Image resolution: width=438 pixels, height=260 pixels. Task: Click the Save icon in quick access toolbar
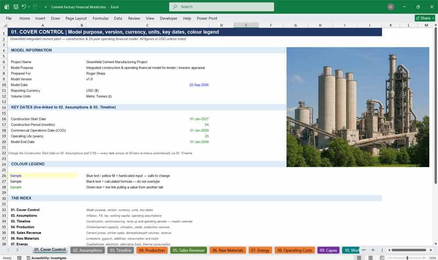pos(16,7)
